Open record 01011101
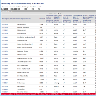Viewport: 96px width, 96px height. (5, 25)
